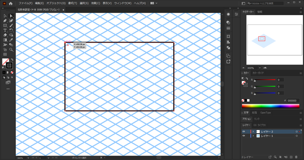Click Make/Release Clipping Mask icon in Layers

[x=280, y=157]
